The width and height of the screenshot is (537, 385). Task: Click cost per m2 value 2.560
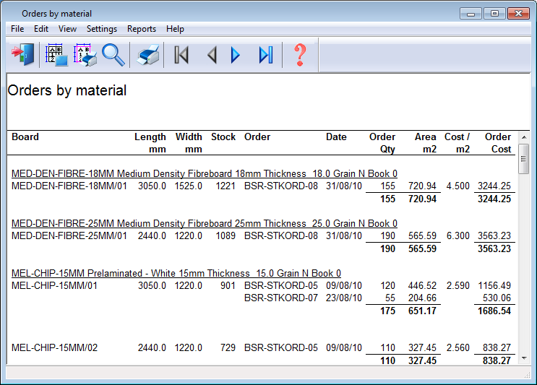(x=458, y=347)
